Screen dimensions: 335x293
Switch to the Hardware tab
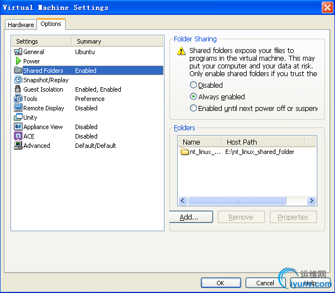tap(21, 25)
